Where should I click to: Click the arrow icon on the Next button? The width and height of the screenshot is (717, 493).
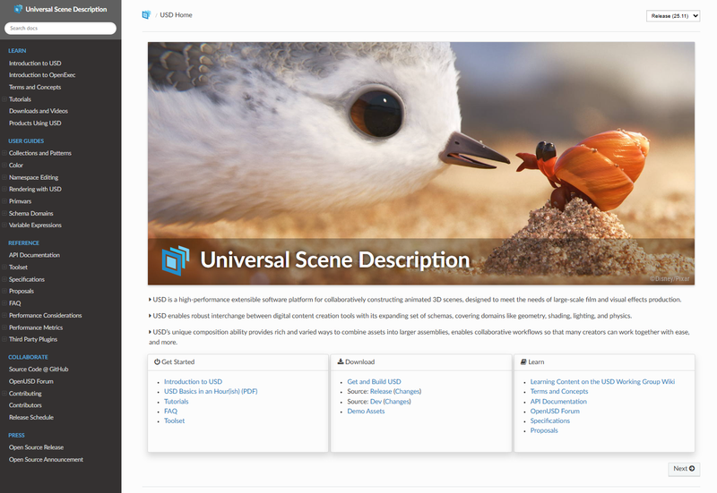pyautogui.click(x=692, y=469)
